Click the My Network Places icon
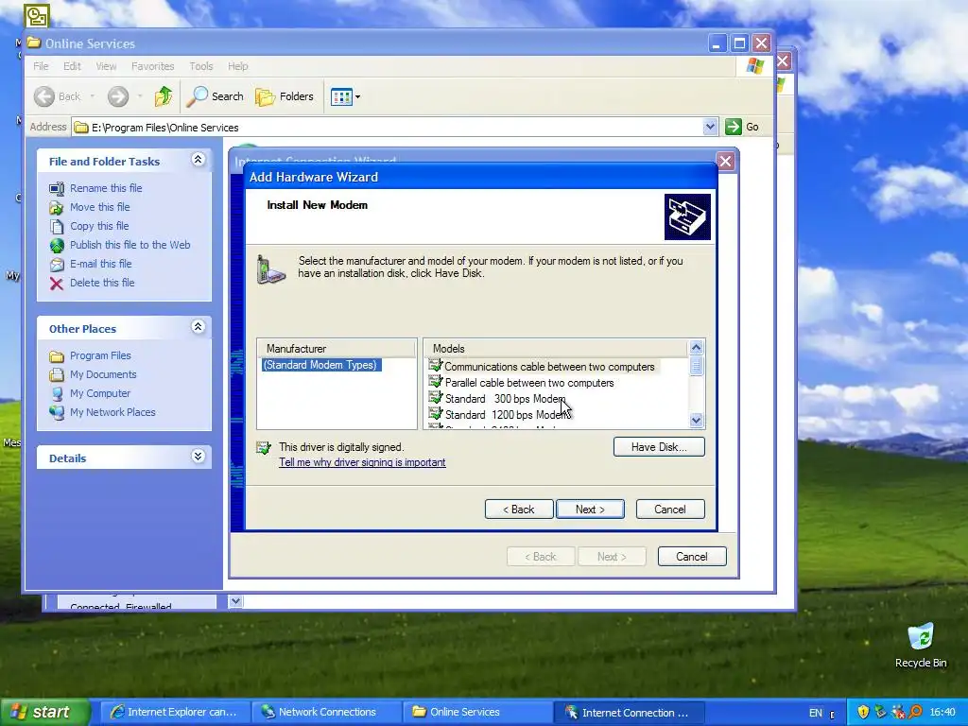Screen dimensions: 968x726 click(57, 412)
